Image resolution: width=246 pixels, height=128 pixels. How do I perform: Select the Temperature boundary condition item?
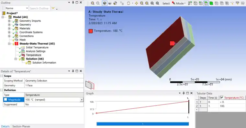click(33, 55)
